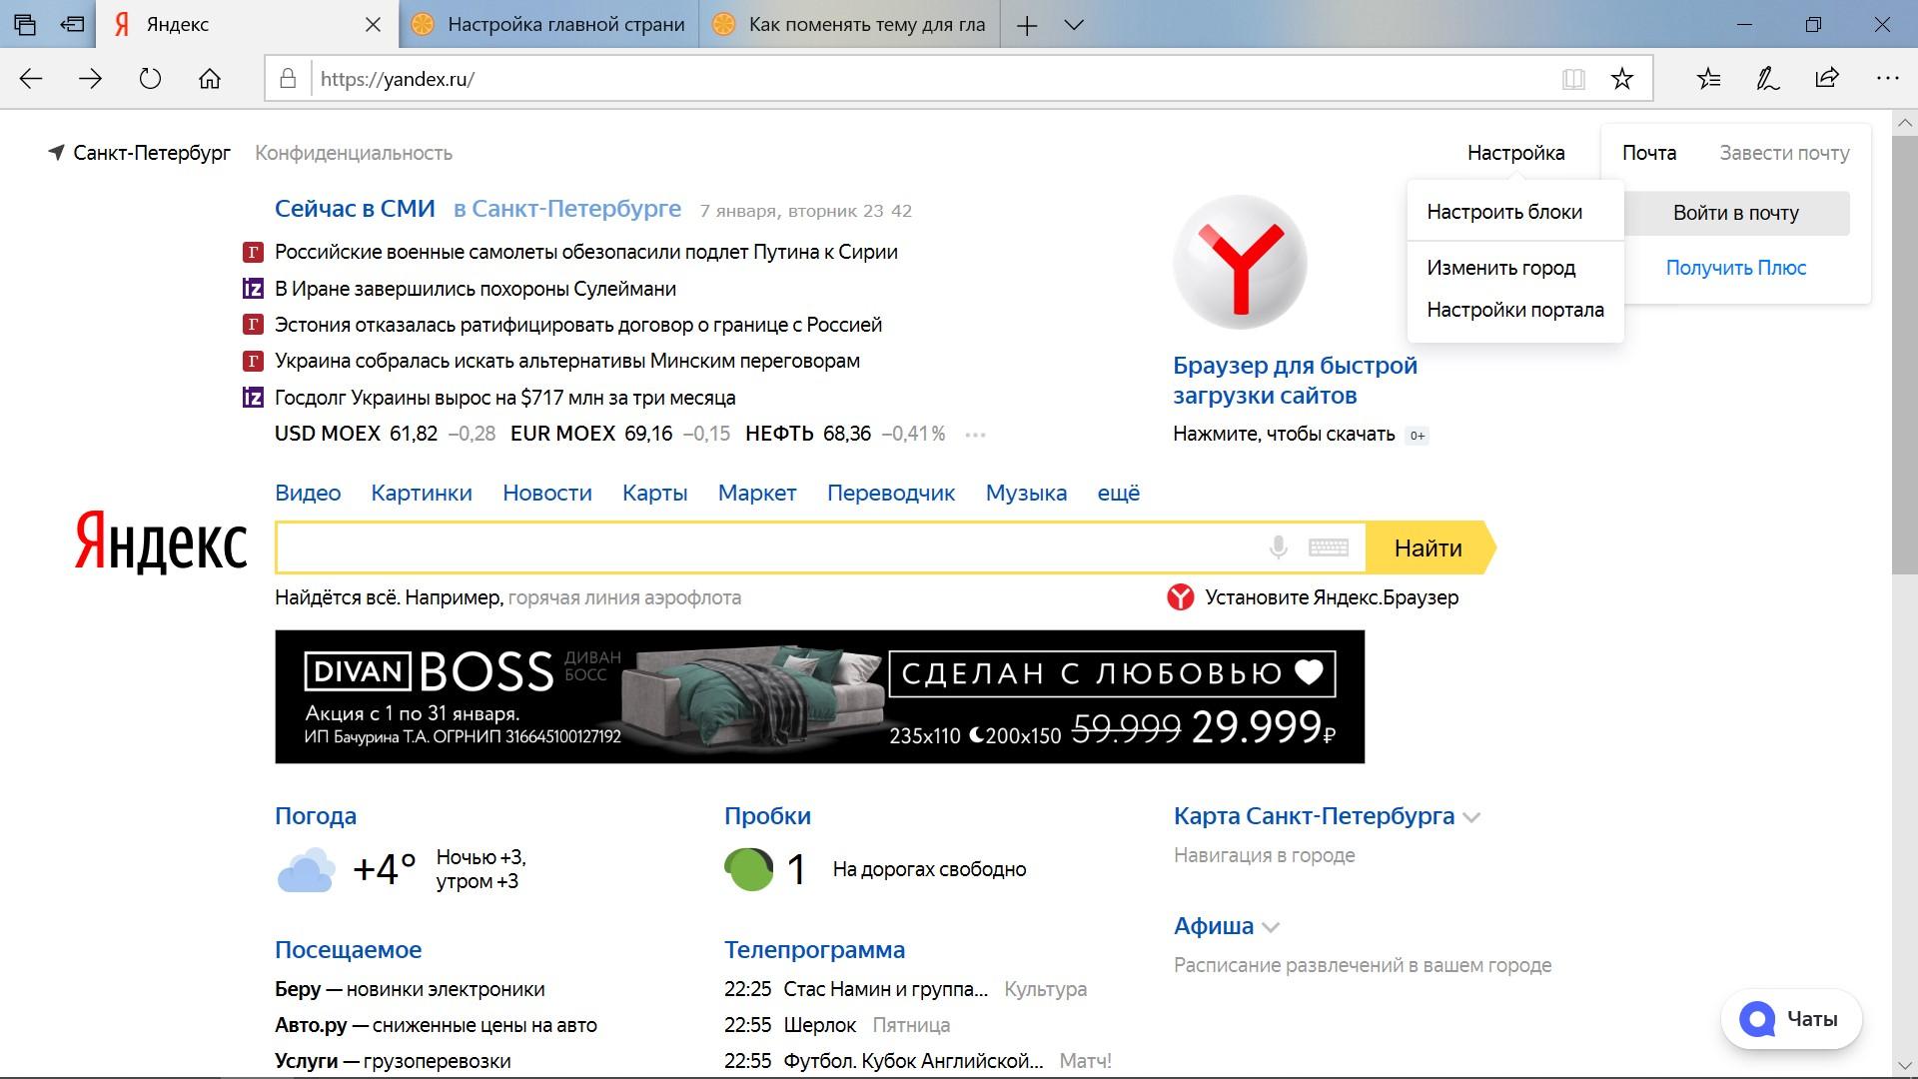Open the favorites hub icon
Screen dimensions: 1918x1079
(1709, 79)
